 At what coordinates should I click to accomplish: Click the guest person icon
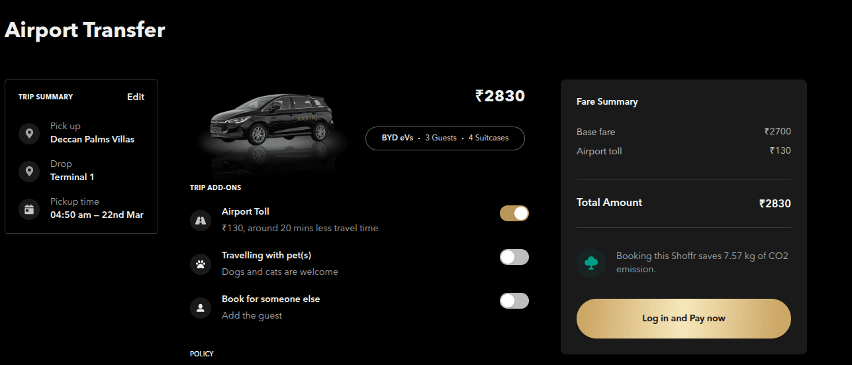[201, 308]
